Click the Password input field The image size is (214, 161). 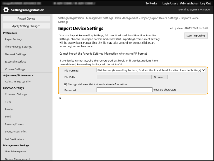point(124,90)
